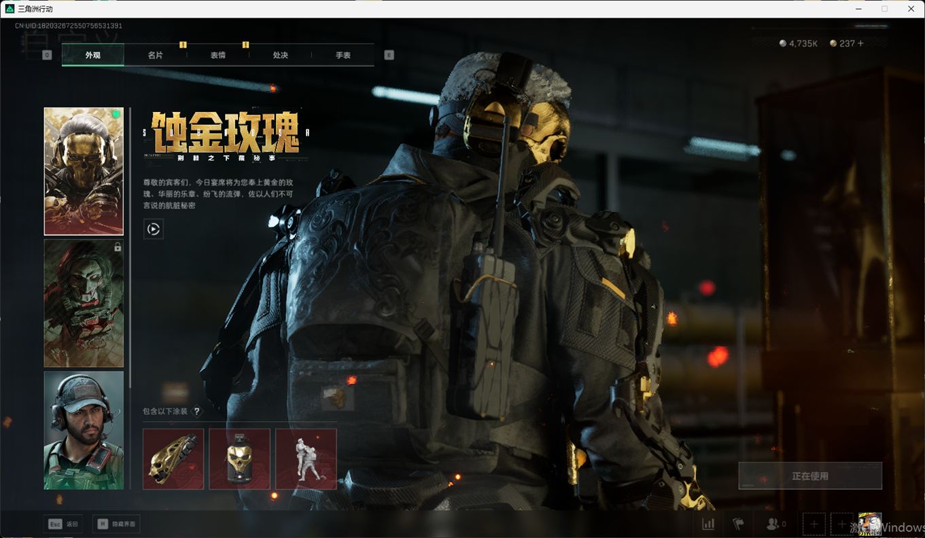Click the first empty squad slot plus

click(x=814, y=524)
